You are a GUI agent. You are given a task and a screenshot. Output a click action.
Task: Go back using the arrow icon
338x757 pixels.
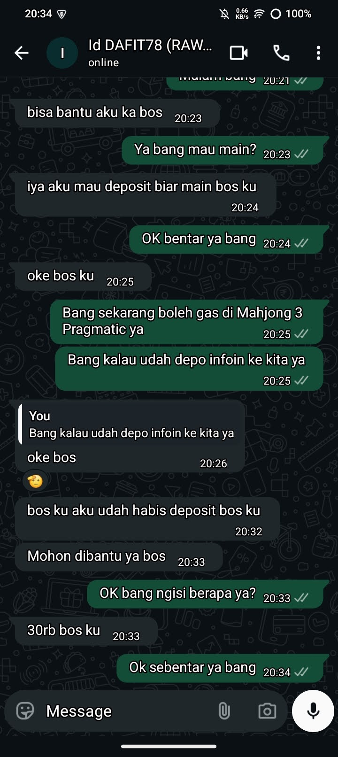(22, 53)
